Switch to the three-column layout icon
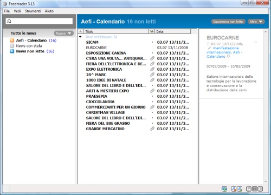This screenshot has height=195, width=271. click(254, 189)
